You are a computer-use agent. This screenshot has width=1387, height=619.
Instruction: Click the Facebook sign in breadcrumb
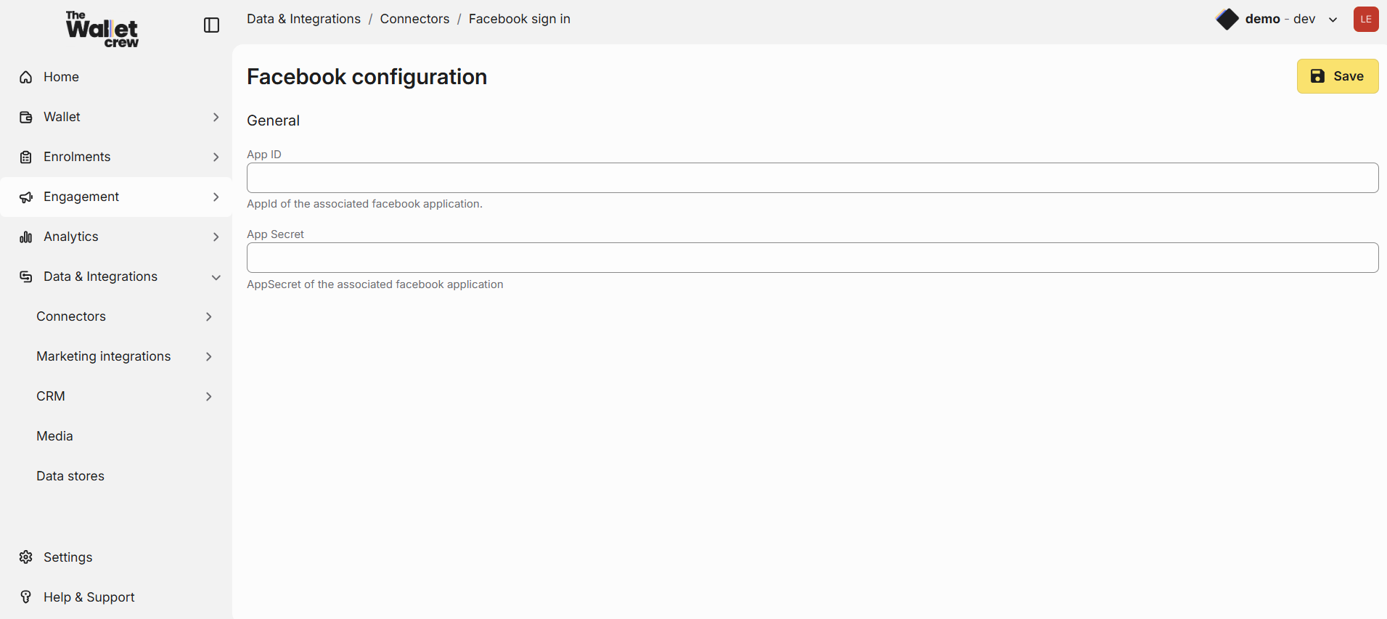520,19
